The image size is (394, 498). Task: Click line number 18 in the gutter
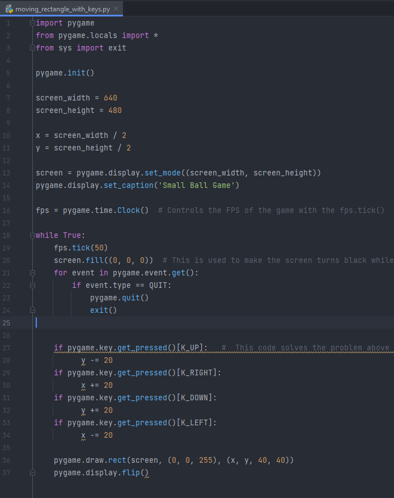(x=6, y=235)
